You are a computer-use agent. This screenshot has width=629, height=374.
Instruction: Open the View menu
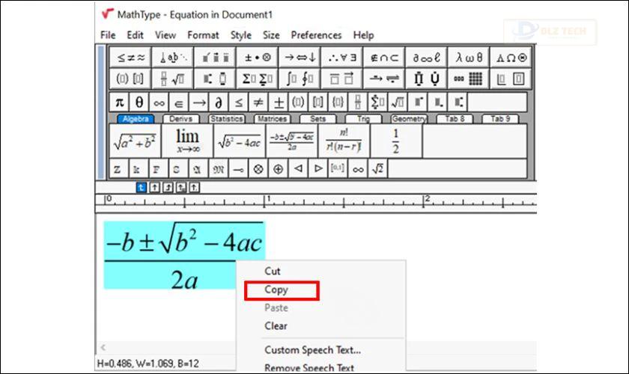tap(165, 35)
